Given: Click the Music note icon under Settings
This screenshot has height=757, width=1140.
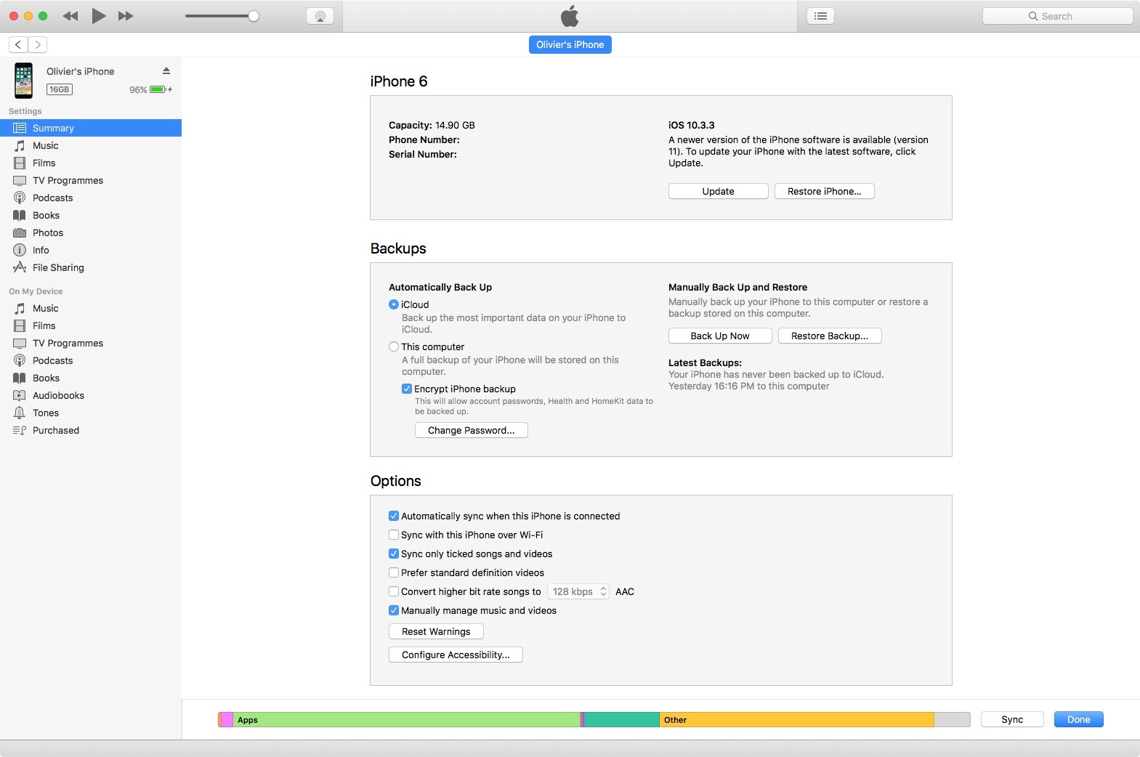Looking at the screenshot, I should [20, 145].
